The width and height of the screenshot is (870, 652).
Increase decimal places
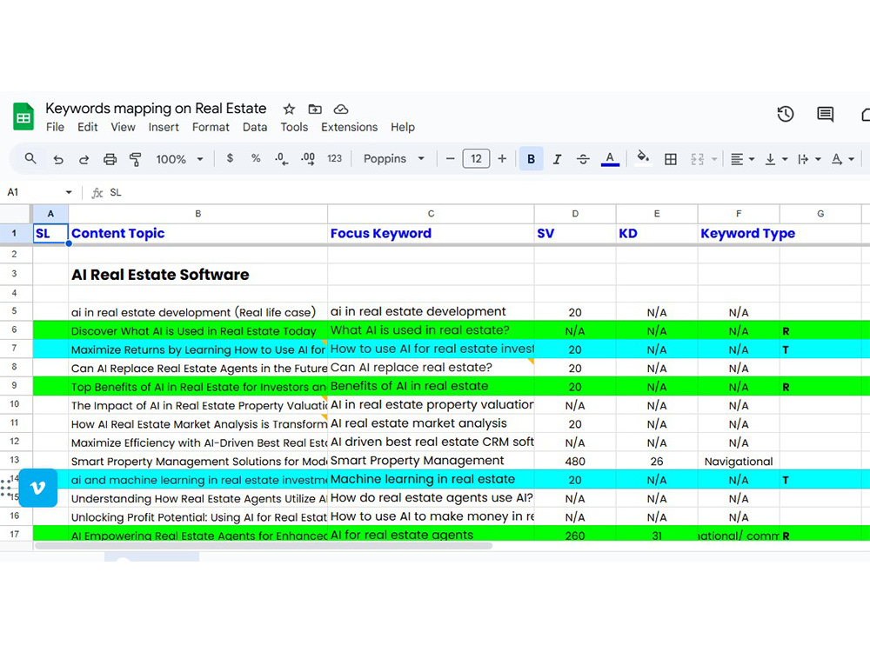[x=308, y=159]
